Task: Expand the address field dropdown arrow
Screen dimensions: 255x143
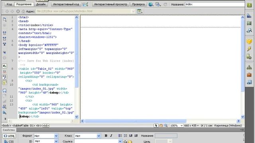Action: pyautogui.click(x=133, y=11)
